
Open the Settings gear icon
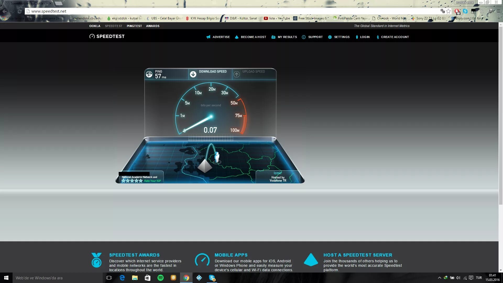point(330,37)
